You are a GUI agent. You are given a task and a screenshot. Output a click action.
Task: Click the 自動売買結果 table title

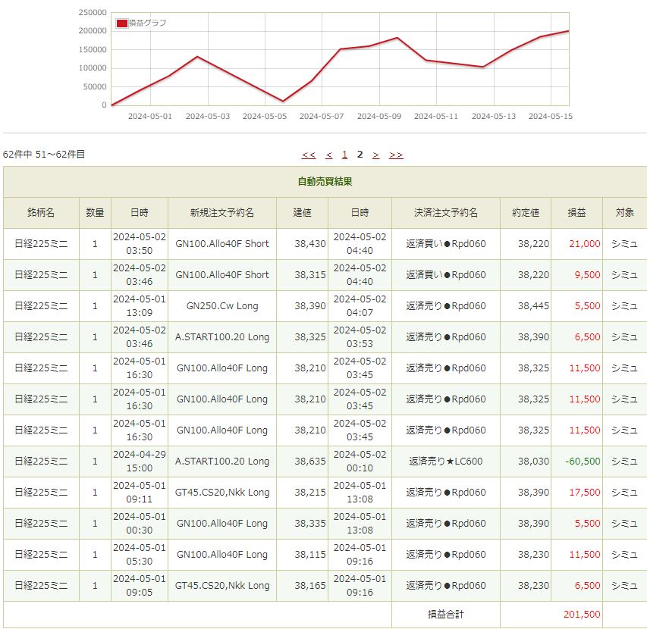point(325,181)
